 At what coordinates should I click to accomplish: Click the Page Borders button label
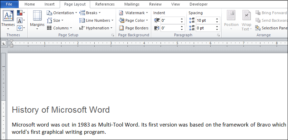click(137, 28)
